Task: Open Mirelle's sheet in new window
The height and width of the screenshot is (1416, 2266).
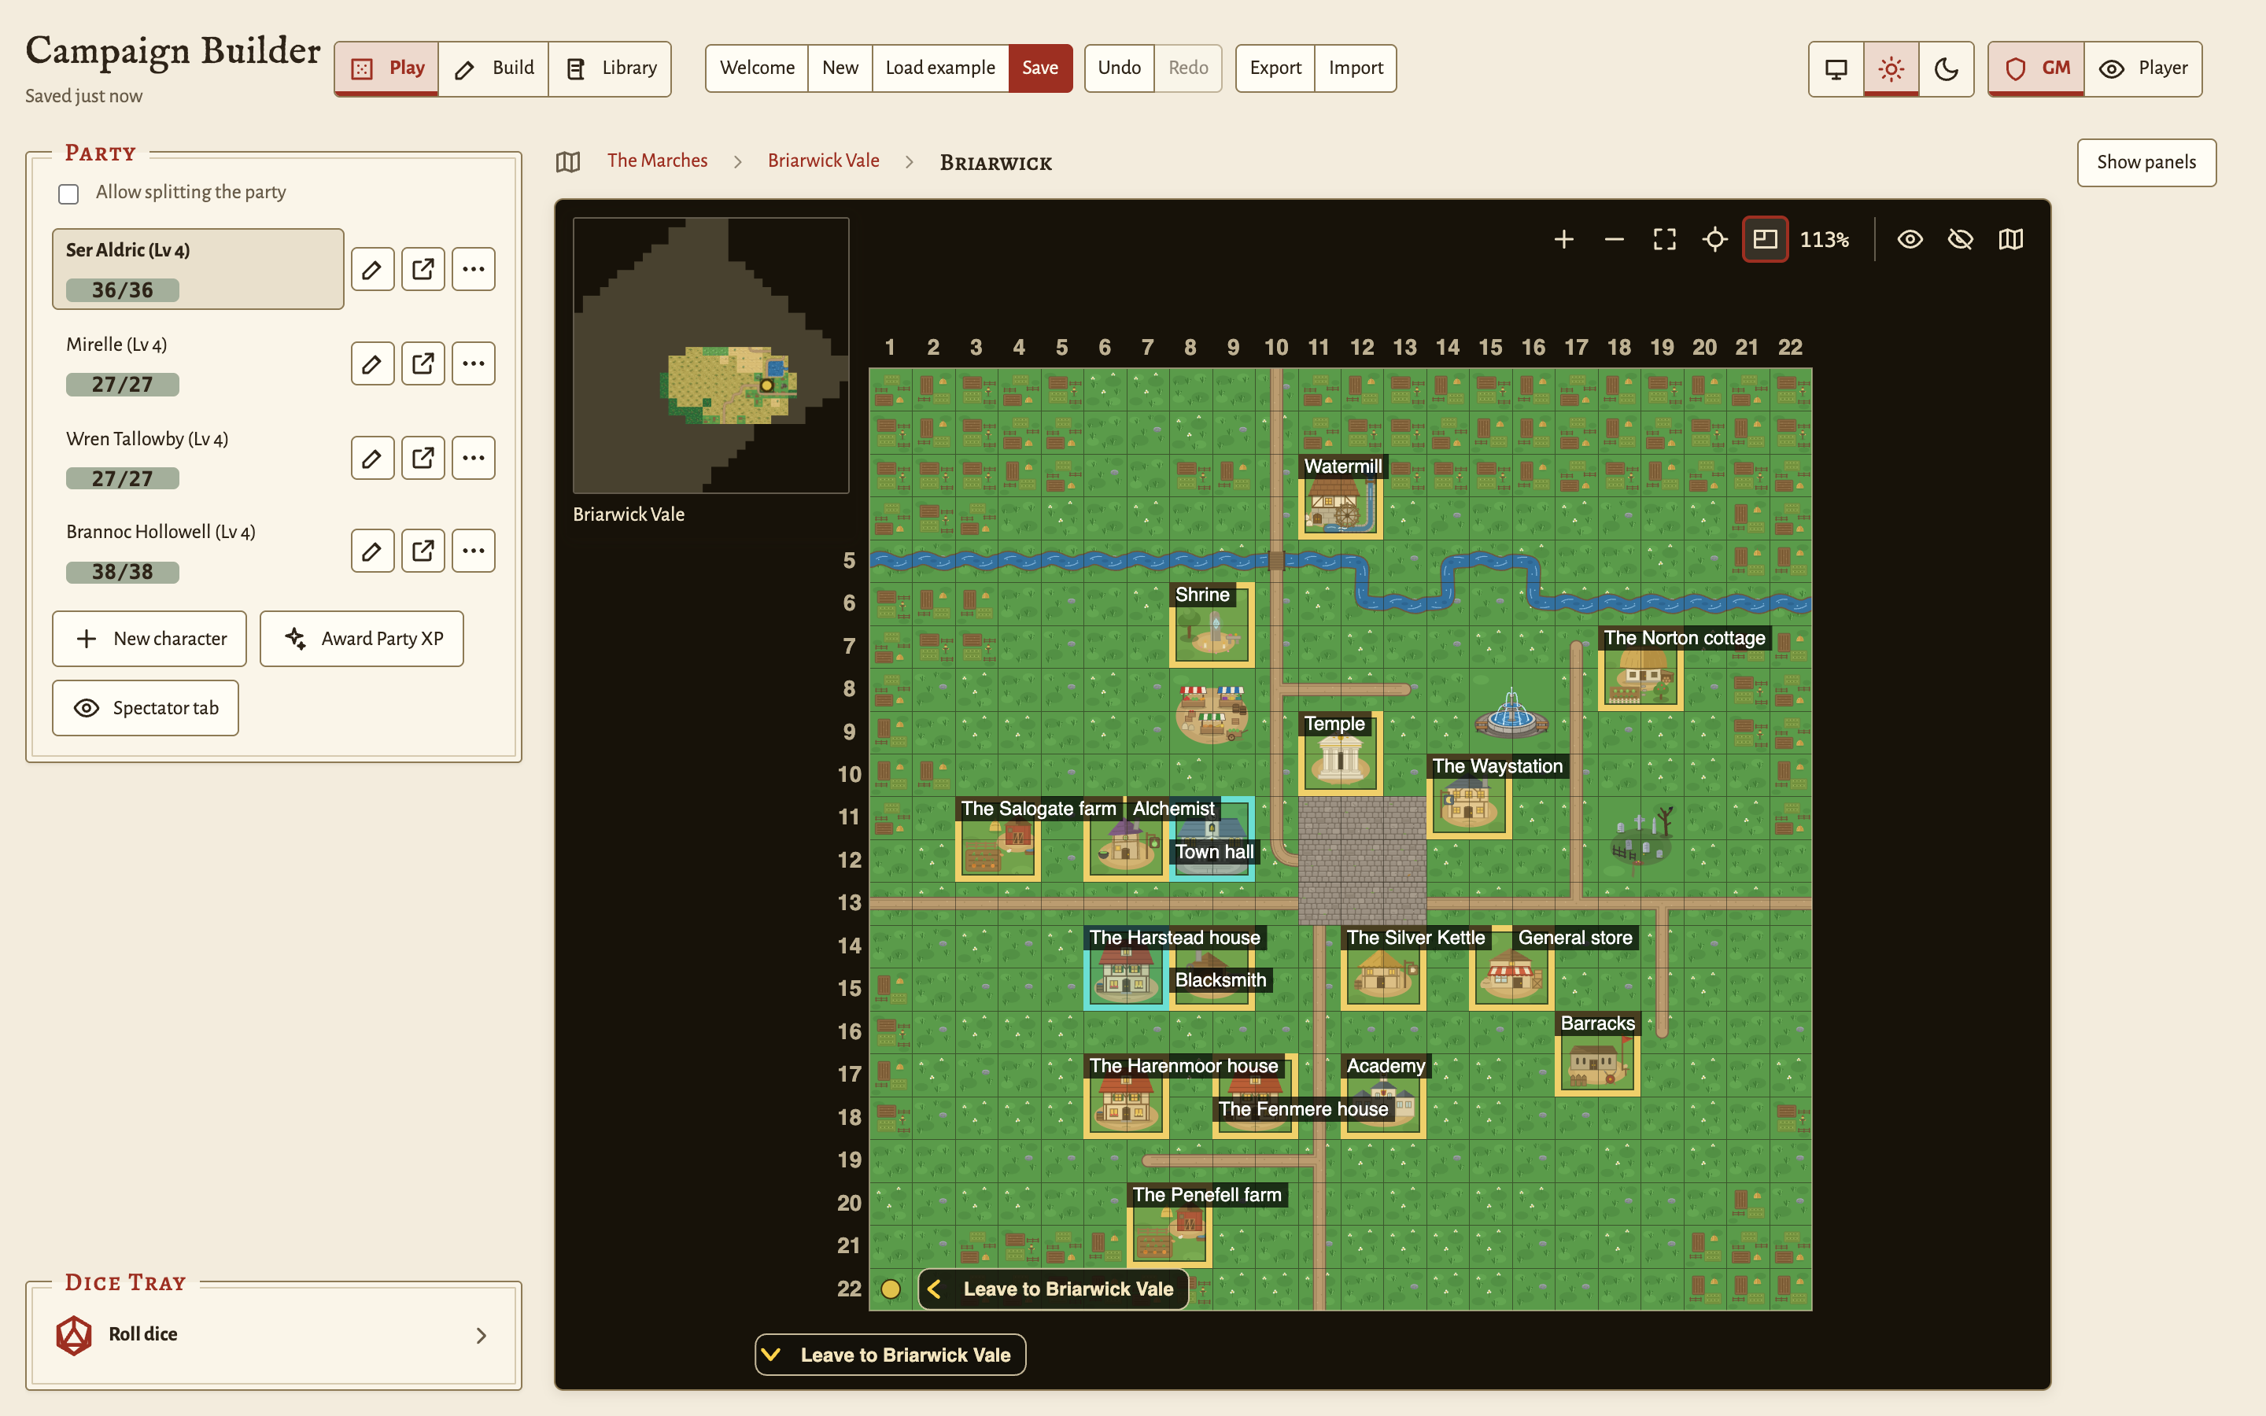Action: coord(423,363)
